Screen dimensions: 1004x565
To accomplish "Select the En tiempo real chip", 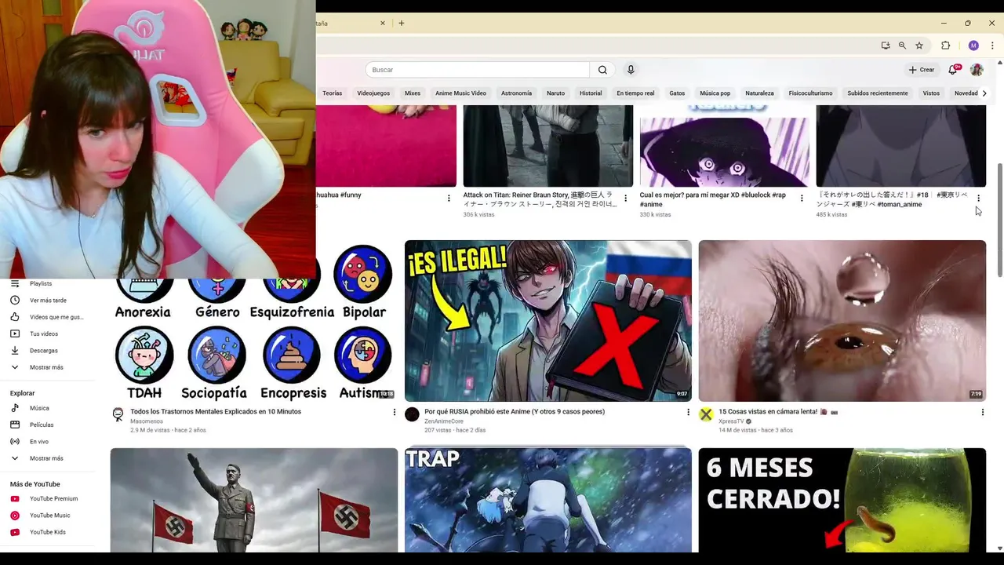I will (x=635, y=93).
